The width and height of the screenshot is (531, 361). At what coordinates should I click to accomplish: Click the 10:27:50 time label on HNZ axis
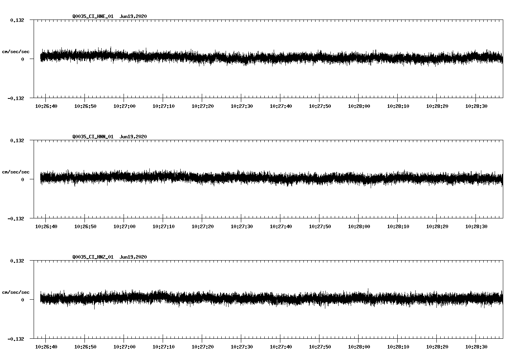[320, 347]
